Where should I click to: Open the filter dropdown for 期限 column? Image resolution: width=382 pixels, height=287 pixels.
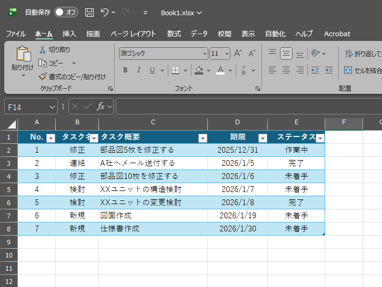coord(263,138)
